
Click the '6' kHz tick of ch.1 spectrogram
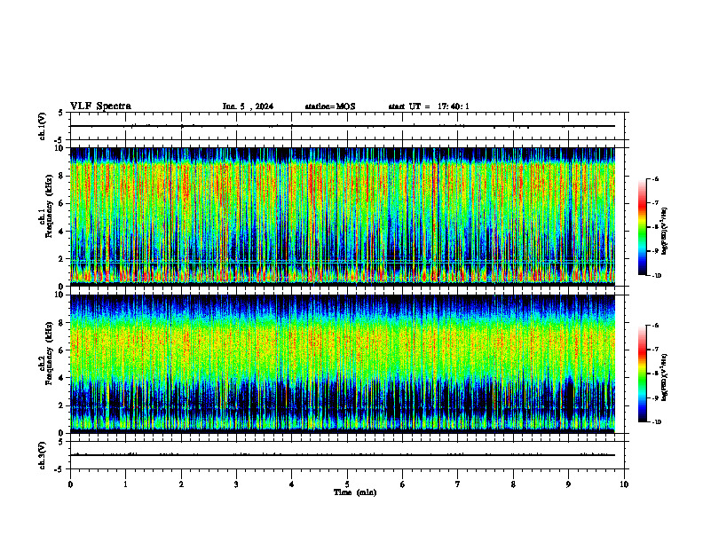(x=62, y=203)
